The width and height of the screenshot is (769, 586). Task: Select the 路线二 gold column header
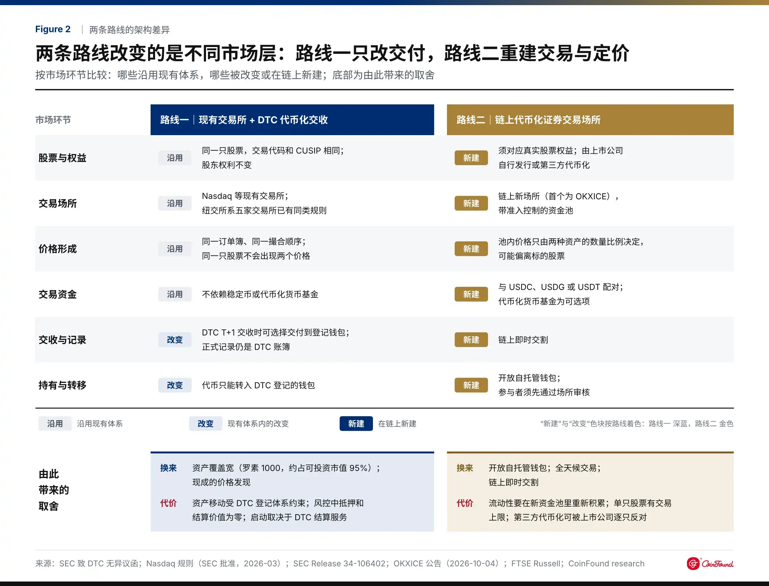(590, 120)
